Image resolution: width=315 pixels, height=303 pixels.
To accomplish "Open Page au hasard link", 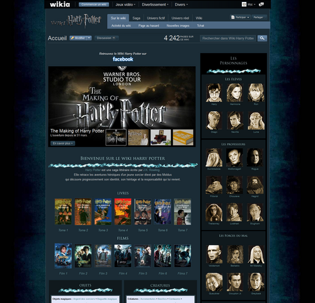I will [149, 26].
